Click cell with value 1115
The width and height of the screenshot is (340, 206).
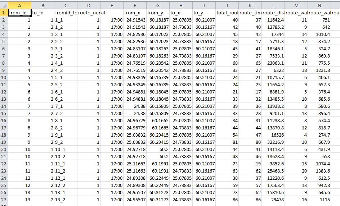coord(319,200)
